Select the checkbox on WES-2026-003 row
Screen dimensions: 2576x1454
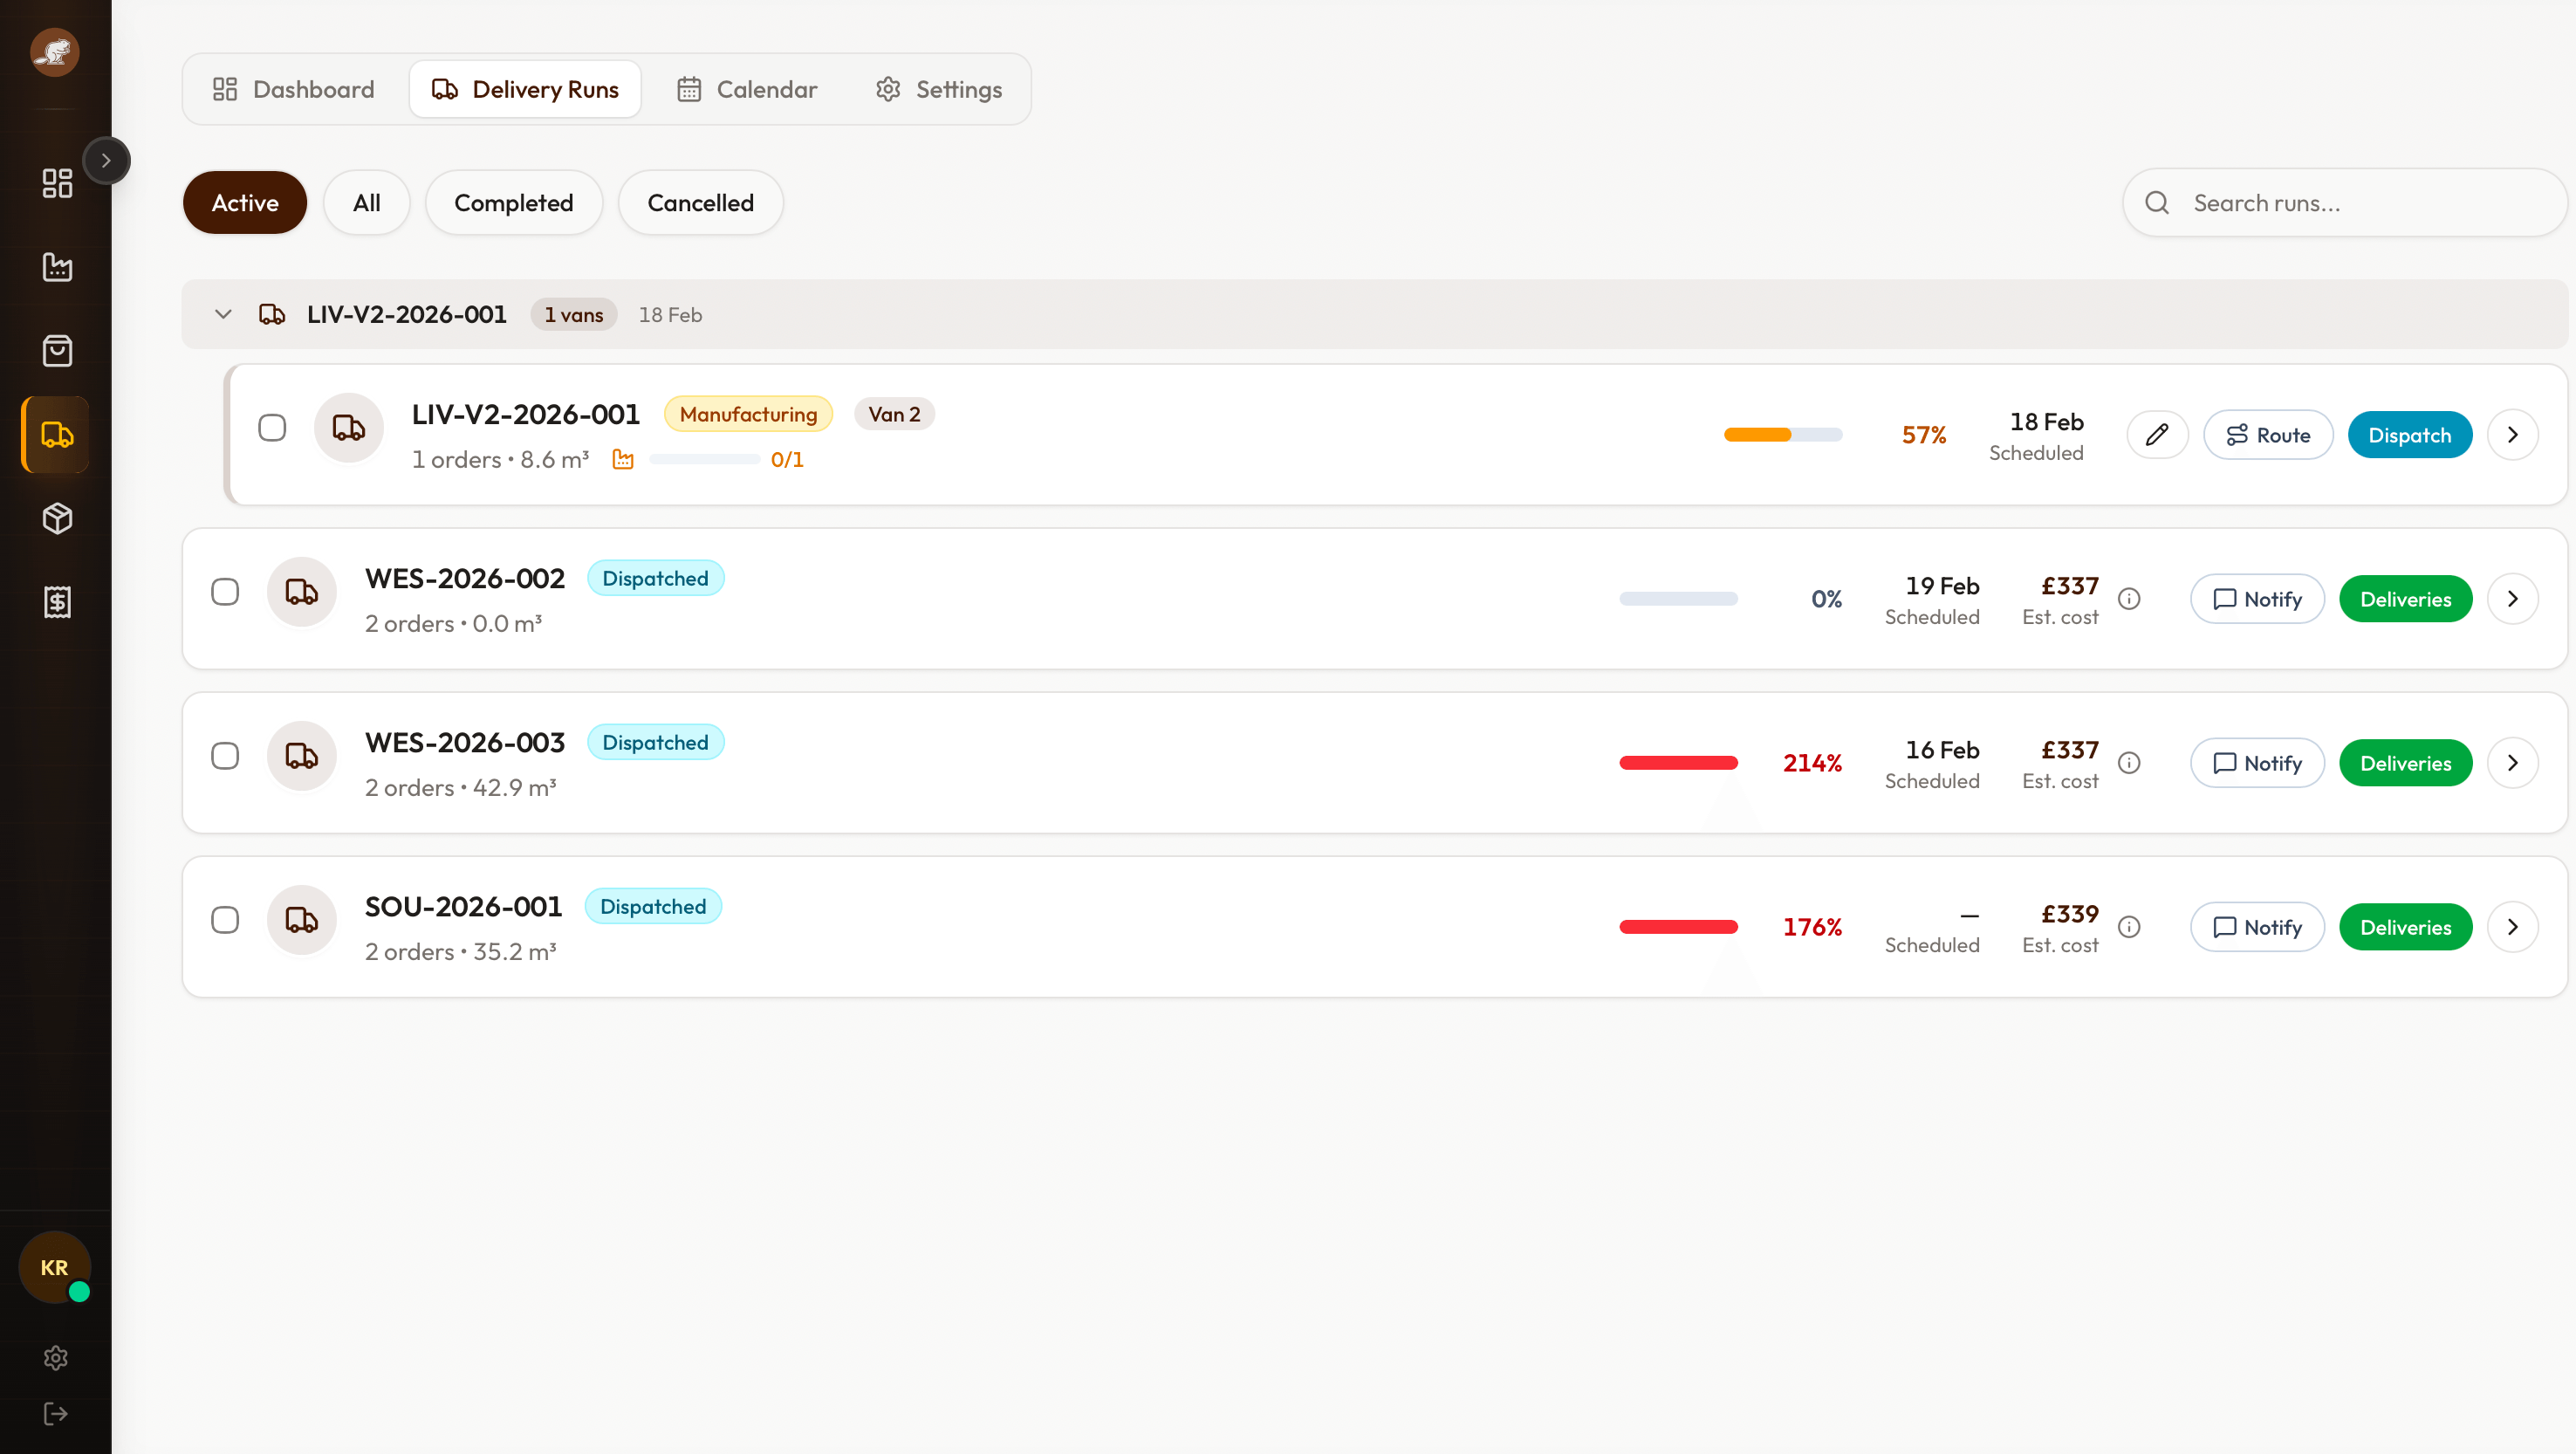pos(225,756)
